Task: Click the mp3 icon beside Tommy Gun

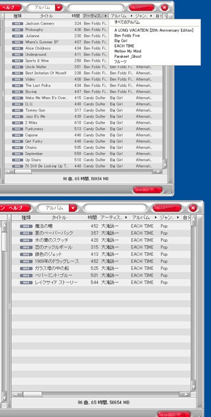Action: [18, 111]
